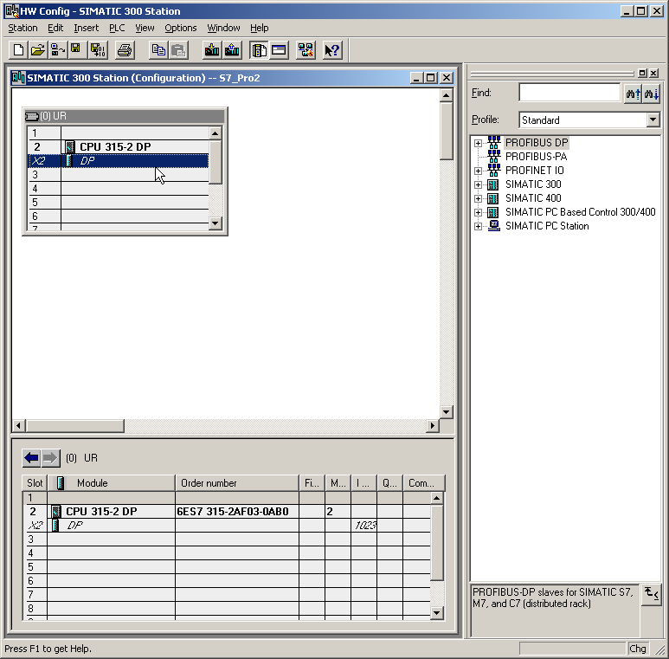Print the configuration using the printer icon

click(x=125, y=50)
